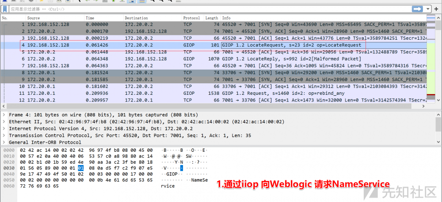
Task: Select hex offset 0020 row
Action: (9, 162)
